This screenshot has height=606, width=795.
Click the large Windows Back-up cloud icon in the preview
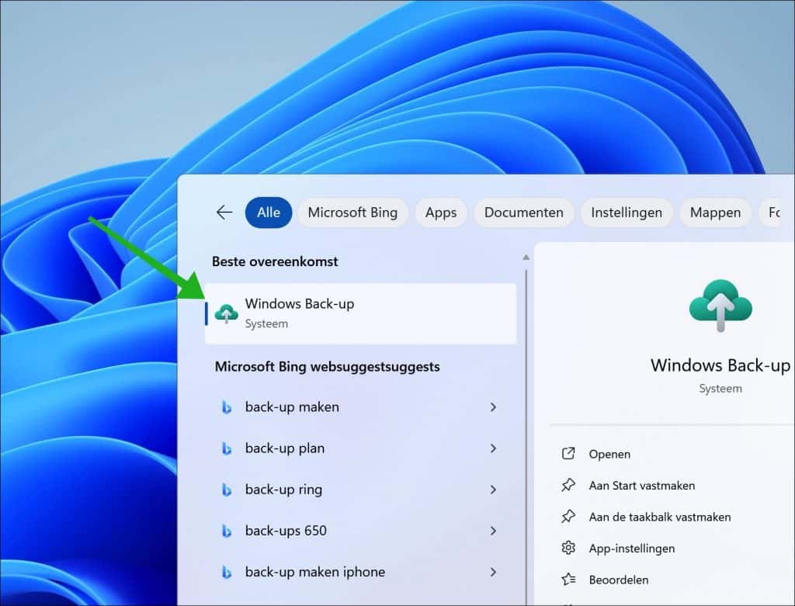click(720, 306)
